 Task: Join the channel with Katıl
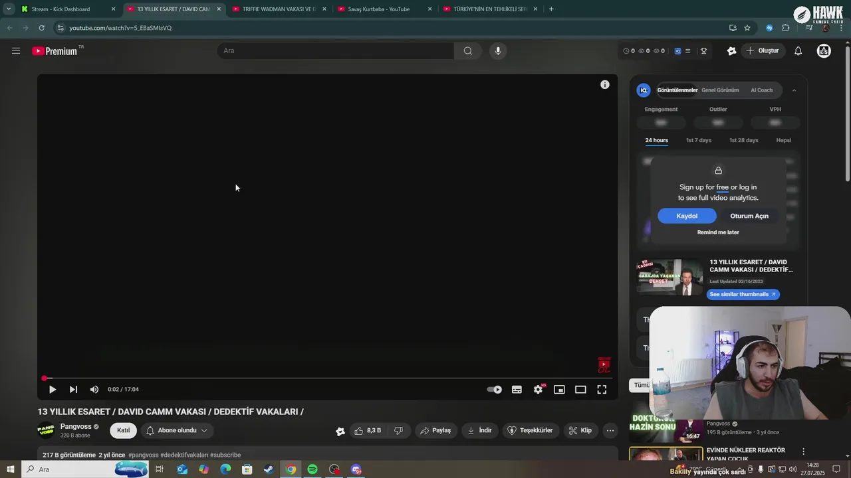tap(124, 431)
